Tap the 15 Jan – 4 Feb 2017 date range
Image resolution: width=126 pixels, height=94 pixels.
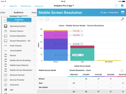pyautogui.click(x=109, y=13)
